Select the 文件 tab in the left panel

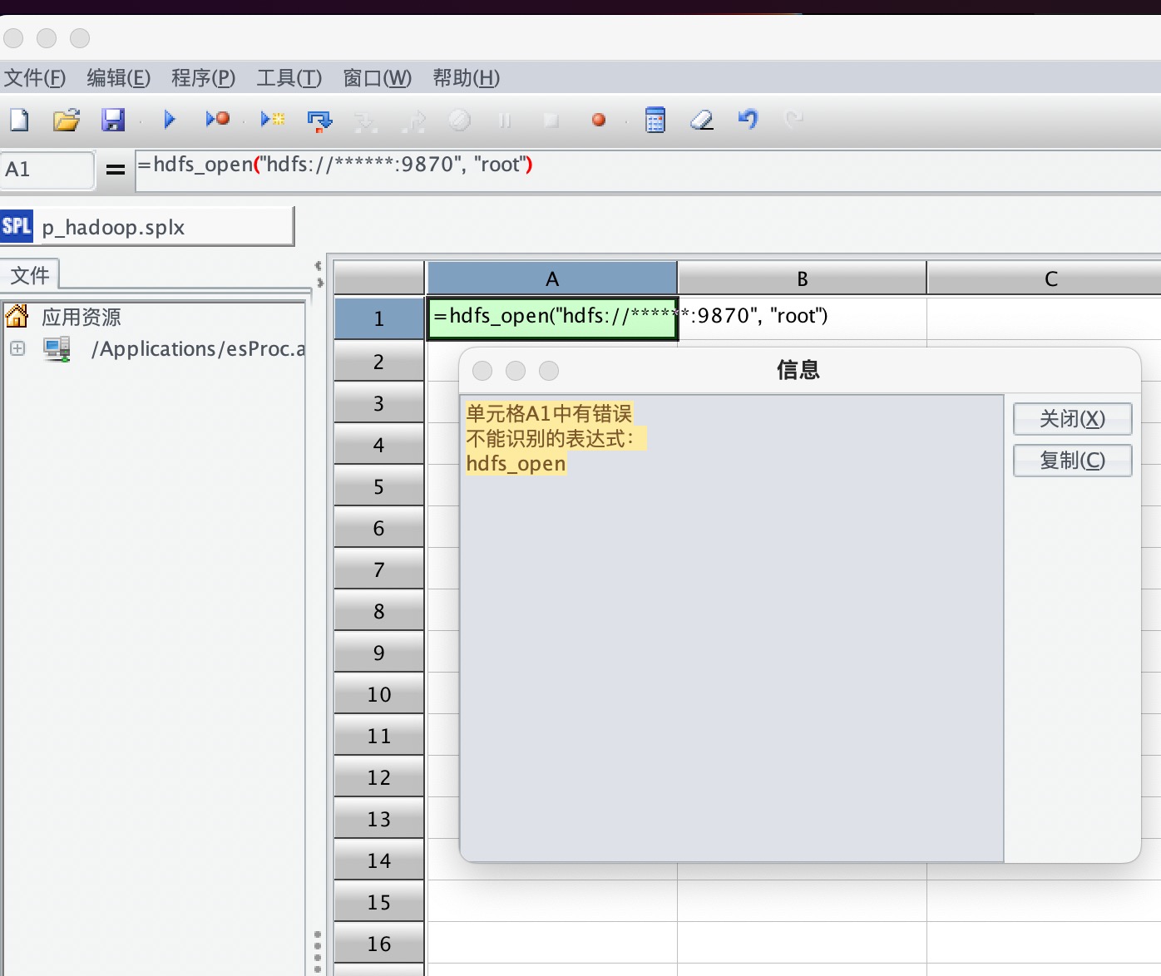coord(30,274)
